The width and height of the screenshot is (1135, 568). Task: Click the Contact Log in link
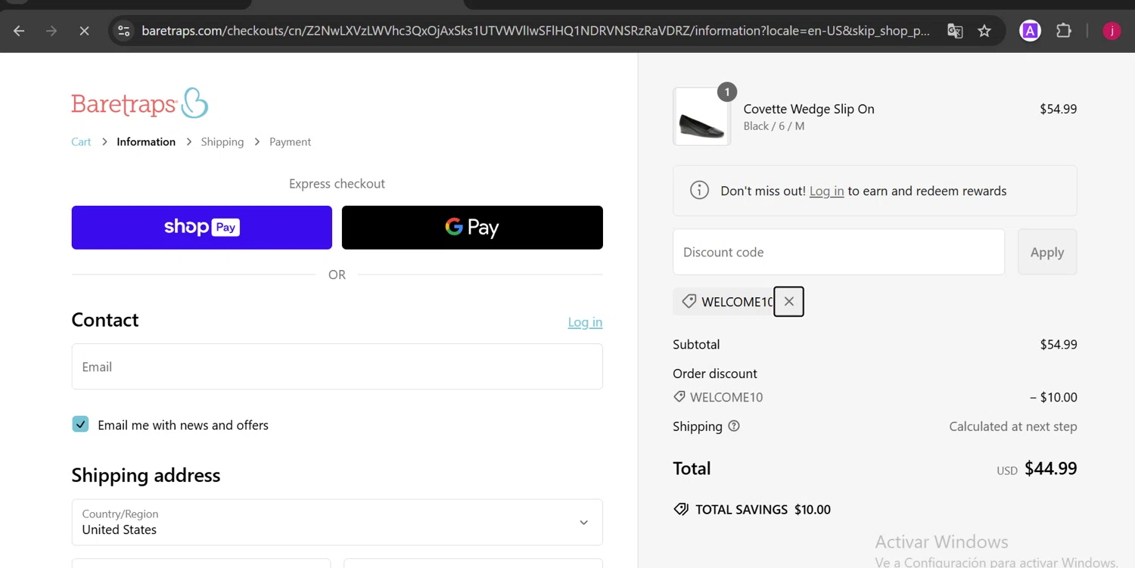(x=585, y=322)
